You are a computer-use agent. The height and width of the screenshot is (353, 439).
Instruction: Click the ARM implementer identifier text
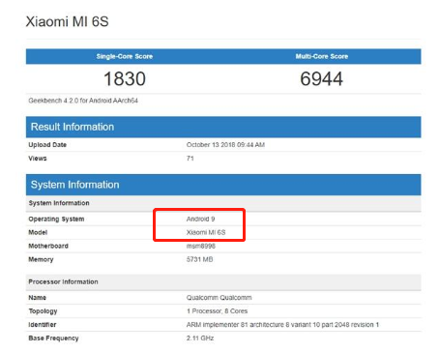click(282, 325)
